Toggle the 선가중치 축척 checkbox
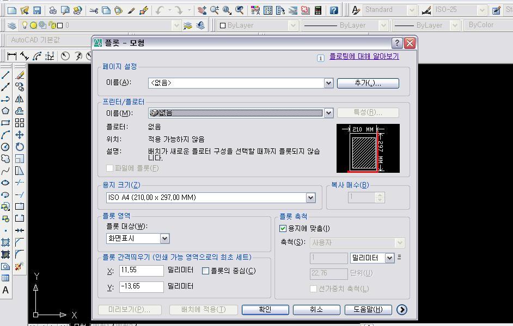Screen dimensions: 513x326 point(314,289)
